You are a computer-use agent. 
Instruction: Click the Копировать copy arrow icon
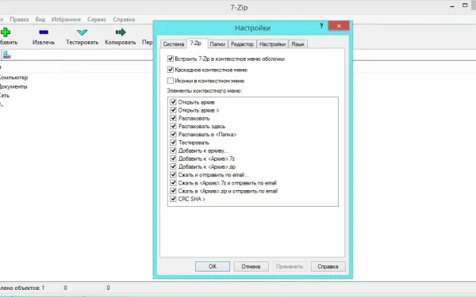coord(121,32)
